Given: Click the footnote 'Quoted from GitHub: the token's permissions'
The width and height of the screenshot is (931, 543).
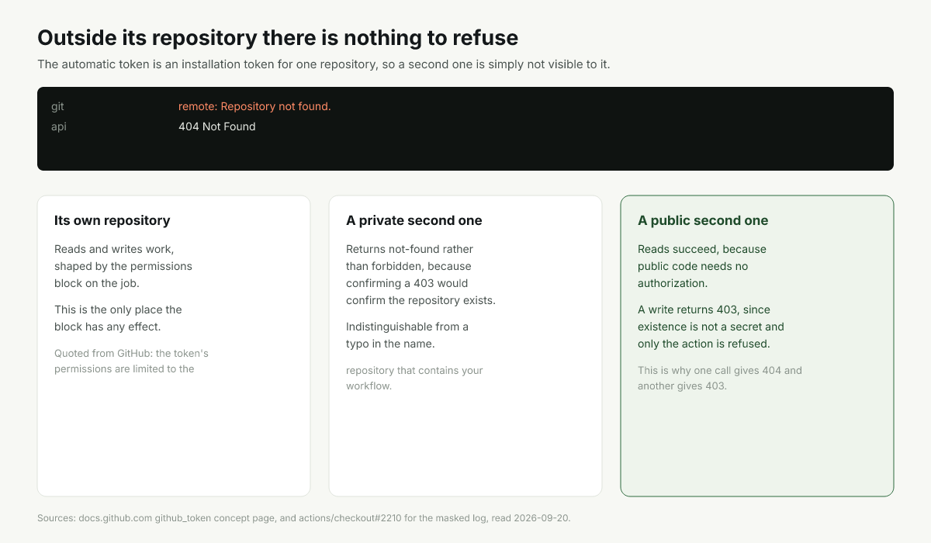Looking at the screenshot, I should click(131, 361).
